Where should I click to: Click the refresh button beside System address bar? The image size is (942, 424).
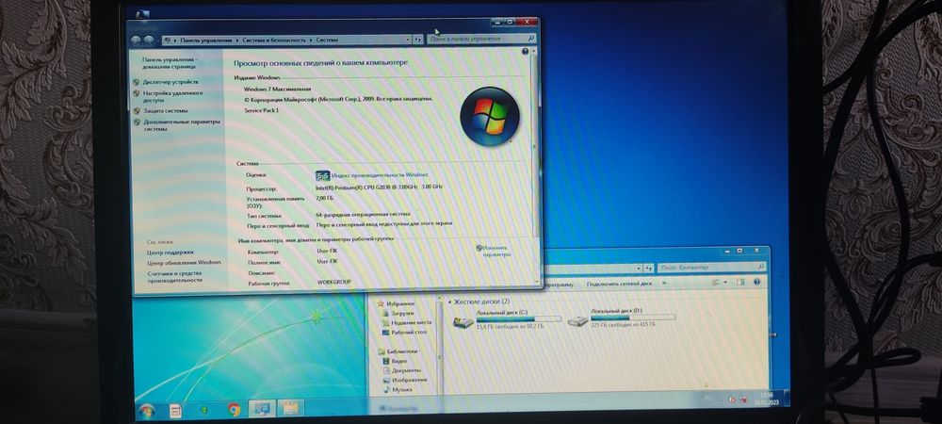click(x=417, y=39)
